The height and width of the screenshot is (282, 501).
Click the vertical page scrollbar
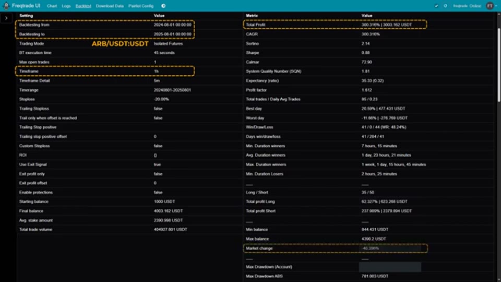499,66
